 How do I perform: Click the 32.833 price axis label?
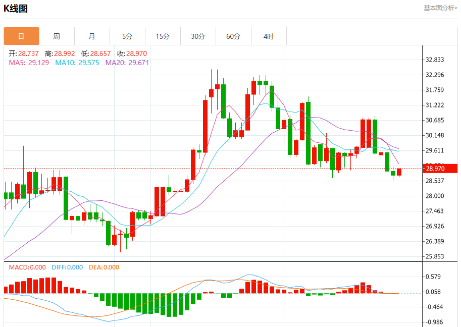[435, 60]
